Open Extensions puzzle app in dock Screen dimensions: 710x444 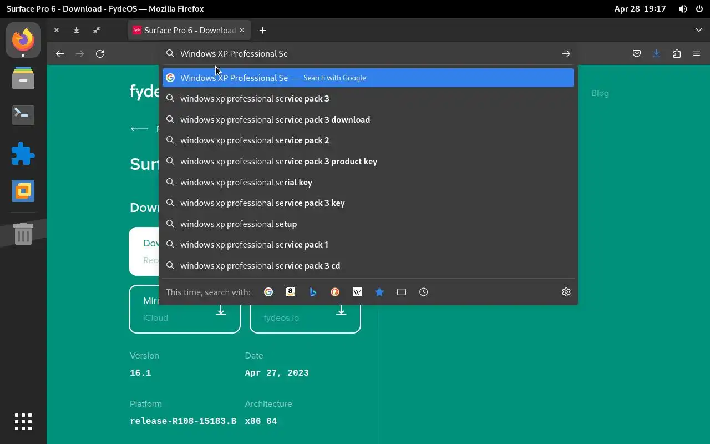(x=23, y=153)
